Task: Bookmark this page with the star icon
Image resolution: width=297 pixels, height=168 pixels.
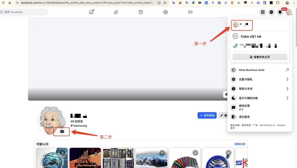Action: (165, 3)
